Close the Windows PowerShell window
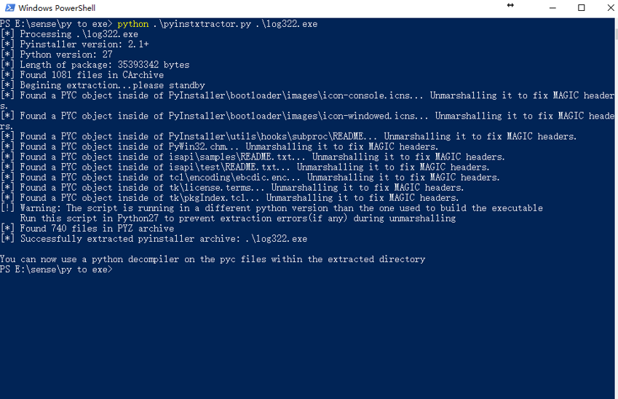The image size is (618, 399). pyautogui.click(x=610, y=8)
